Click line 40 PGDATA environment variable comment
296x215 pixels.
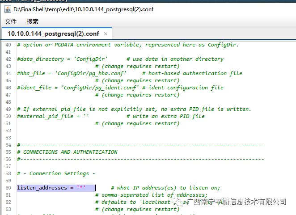click(x=128, y=45)
